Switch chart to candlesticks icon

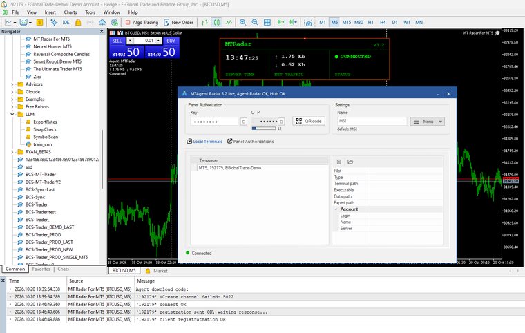pos(217,22)
